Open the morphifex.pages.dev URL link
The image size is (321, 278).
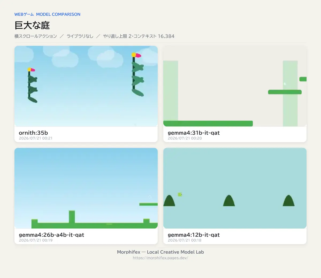160,258
